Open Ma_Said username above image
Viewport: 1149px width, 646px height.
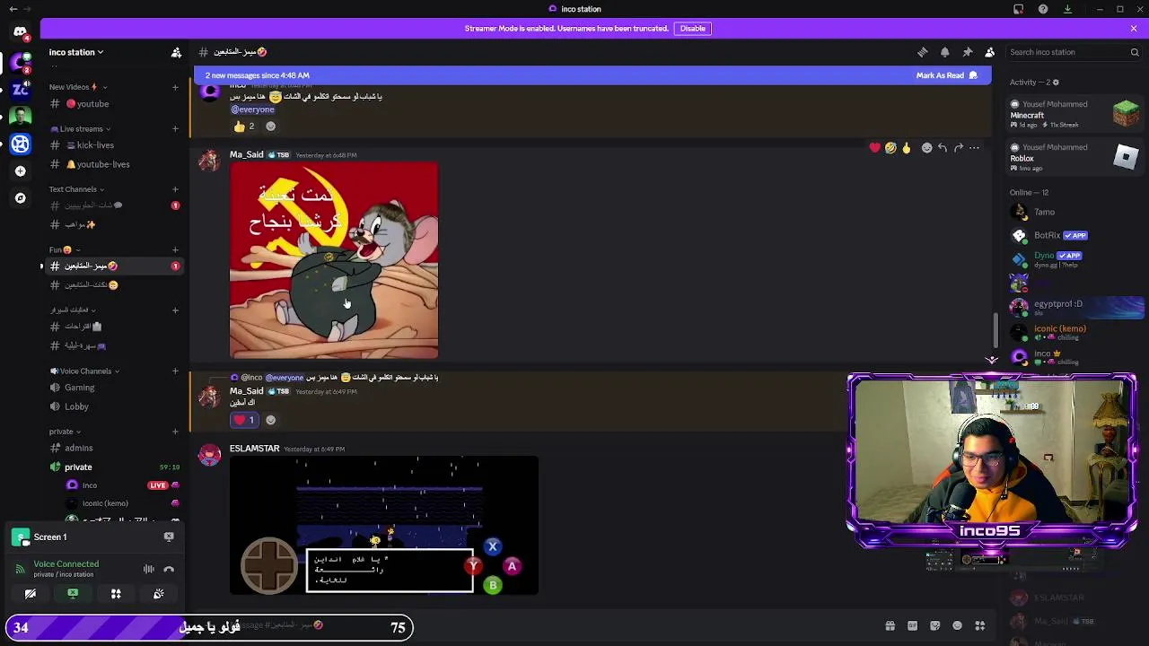pos(247,154)
